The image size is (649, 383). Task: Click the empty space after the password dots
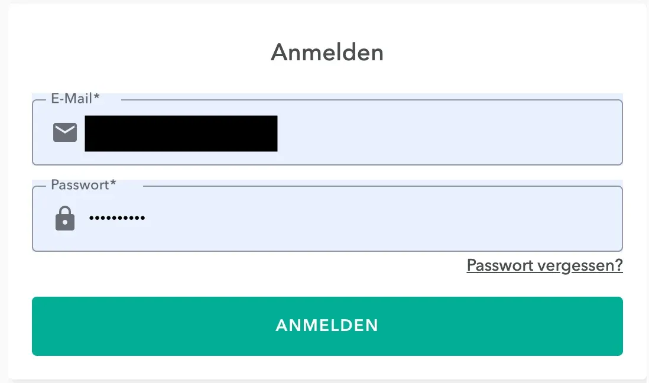tap(381, 218)
